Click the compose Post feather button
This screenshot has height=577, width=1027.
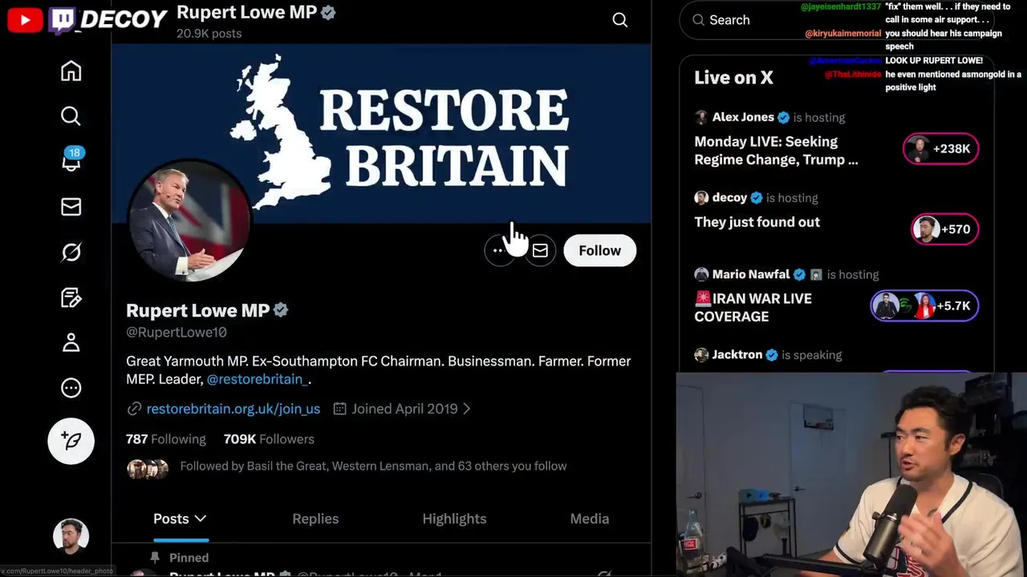[71, 441]
